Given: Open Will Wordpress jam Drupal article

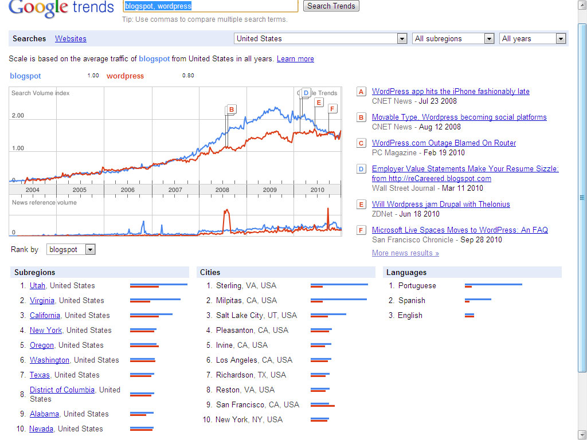Looking at the screenshot, I should (x=441, y=205).
